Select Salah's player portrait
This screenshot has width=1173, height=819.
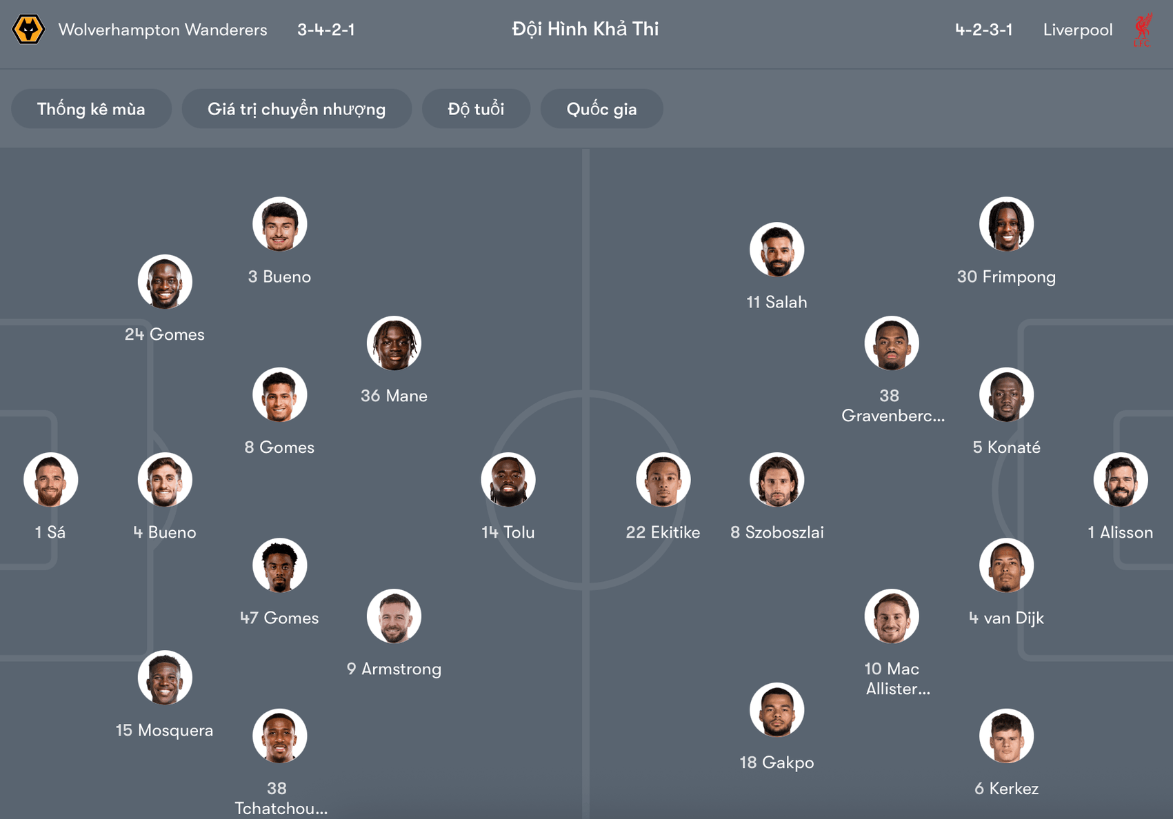[x=777, y=249]
